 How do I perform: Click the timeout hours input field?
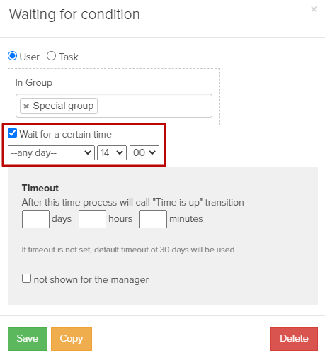pos(92,219)
